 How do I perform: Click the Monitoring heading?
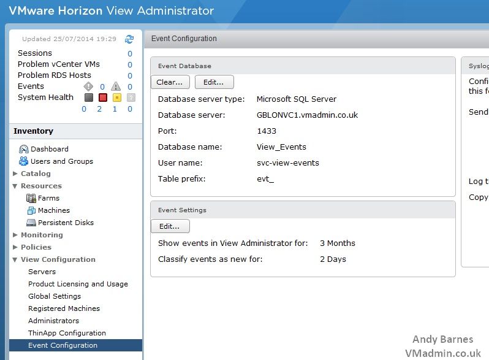(x=42, y=235)
